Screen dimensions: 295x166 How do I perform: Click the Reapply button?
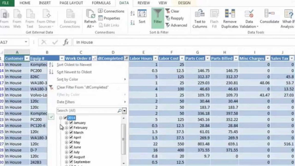coord(175,18)
